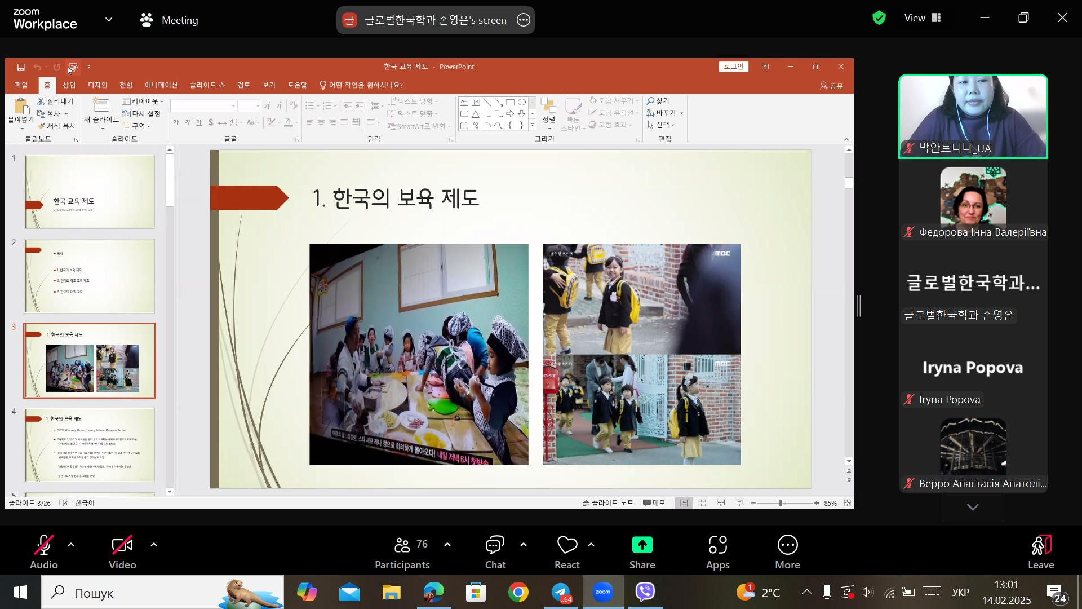This screenshot has height=609, width=1082.
Task: Click the Share screen icon
Action: point(642,546)
